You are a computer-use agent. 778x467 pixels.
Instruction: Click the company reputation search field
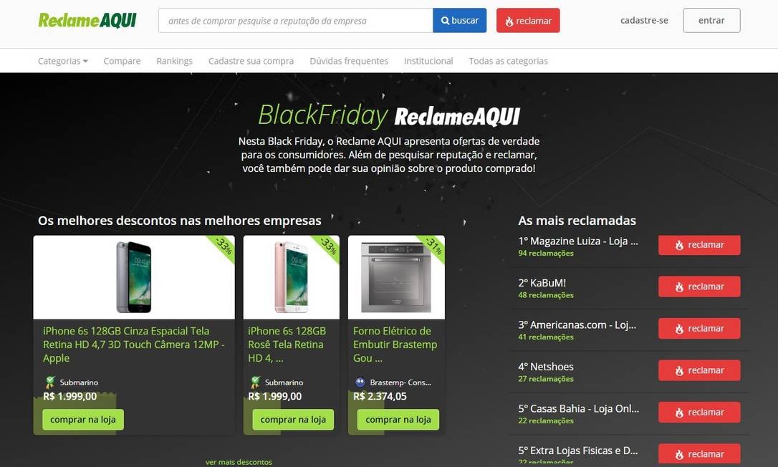click(x=295, y=21)
